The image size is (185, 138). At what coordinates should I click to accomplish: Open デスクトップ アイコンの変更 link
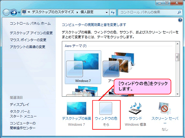pyautogui.click(x=31, y=33)
